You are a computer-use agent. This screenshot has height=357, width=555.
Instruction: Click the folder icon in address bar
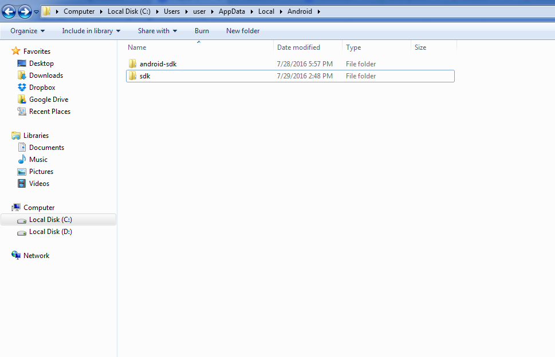click(46, 11)
